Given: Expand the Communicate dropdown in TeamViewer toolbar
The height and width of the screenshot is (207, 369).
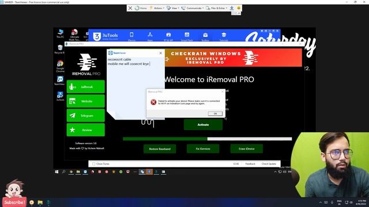Looking at the screenshot, I should pyautogui.click(x=193, y=8).
